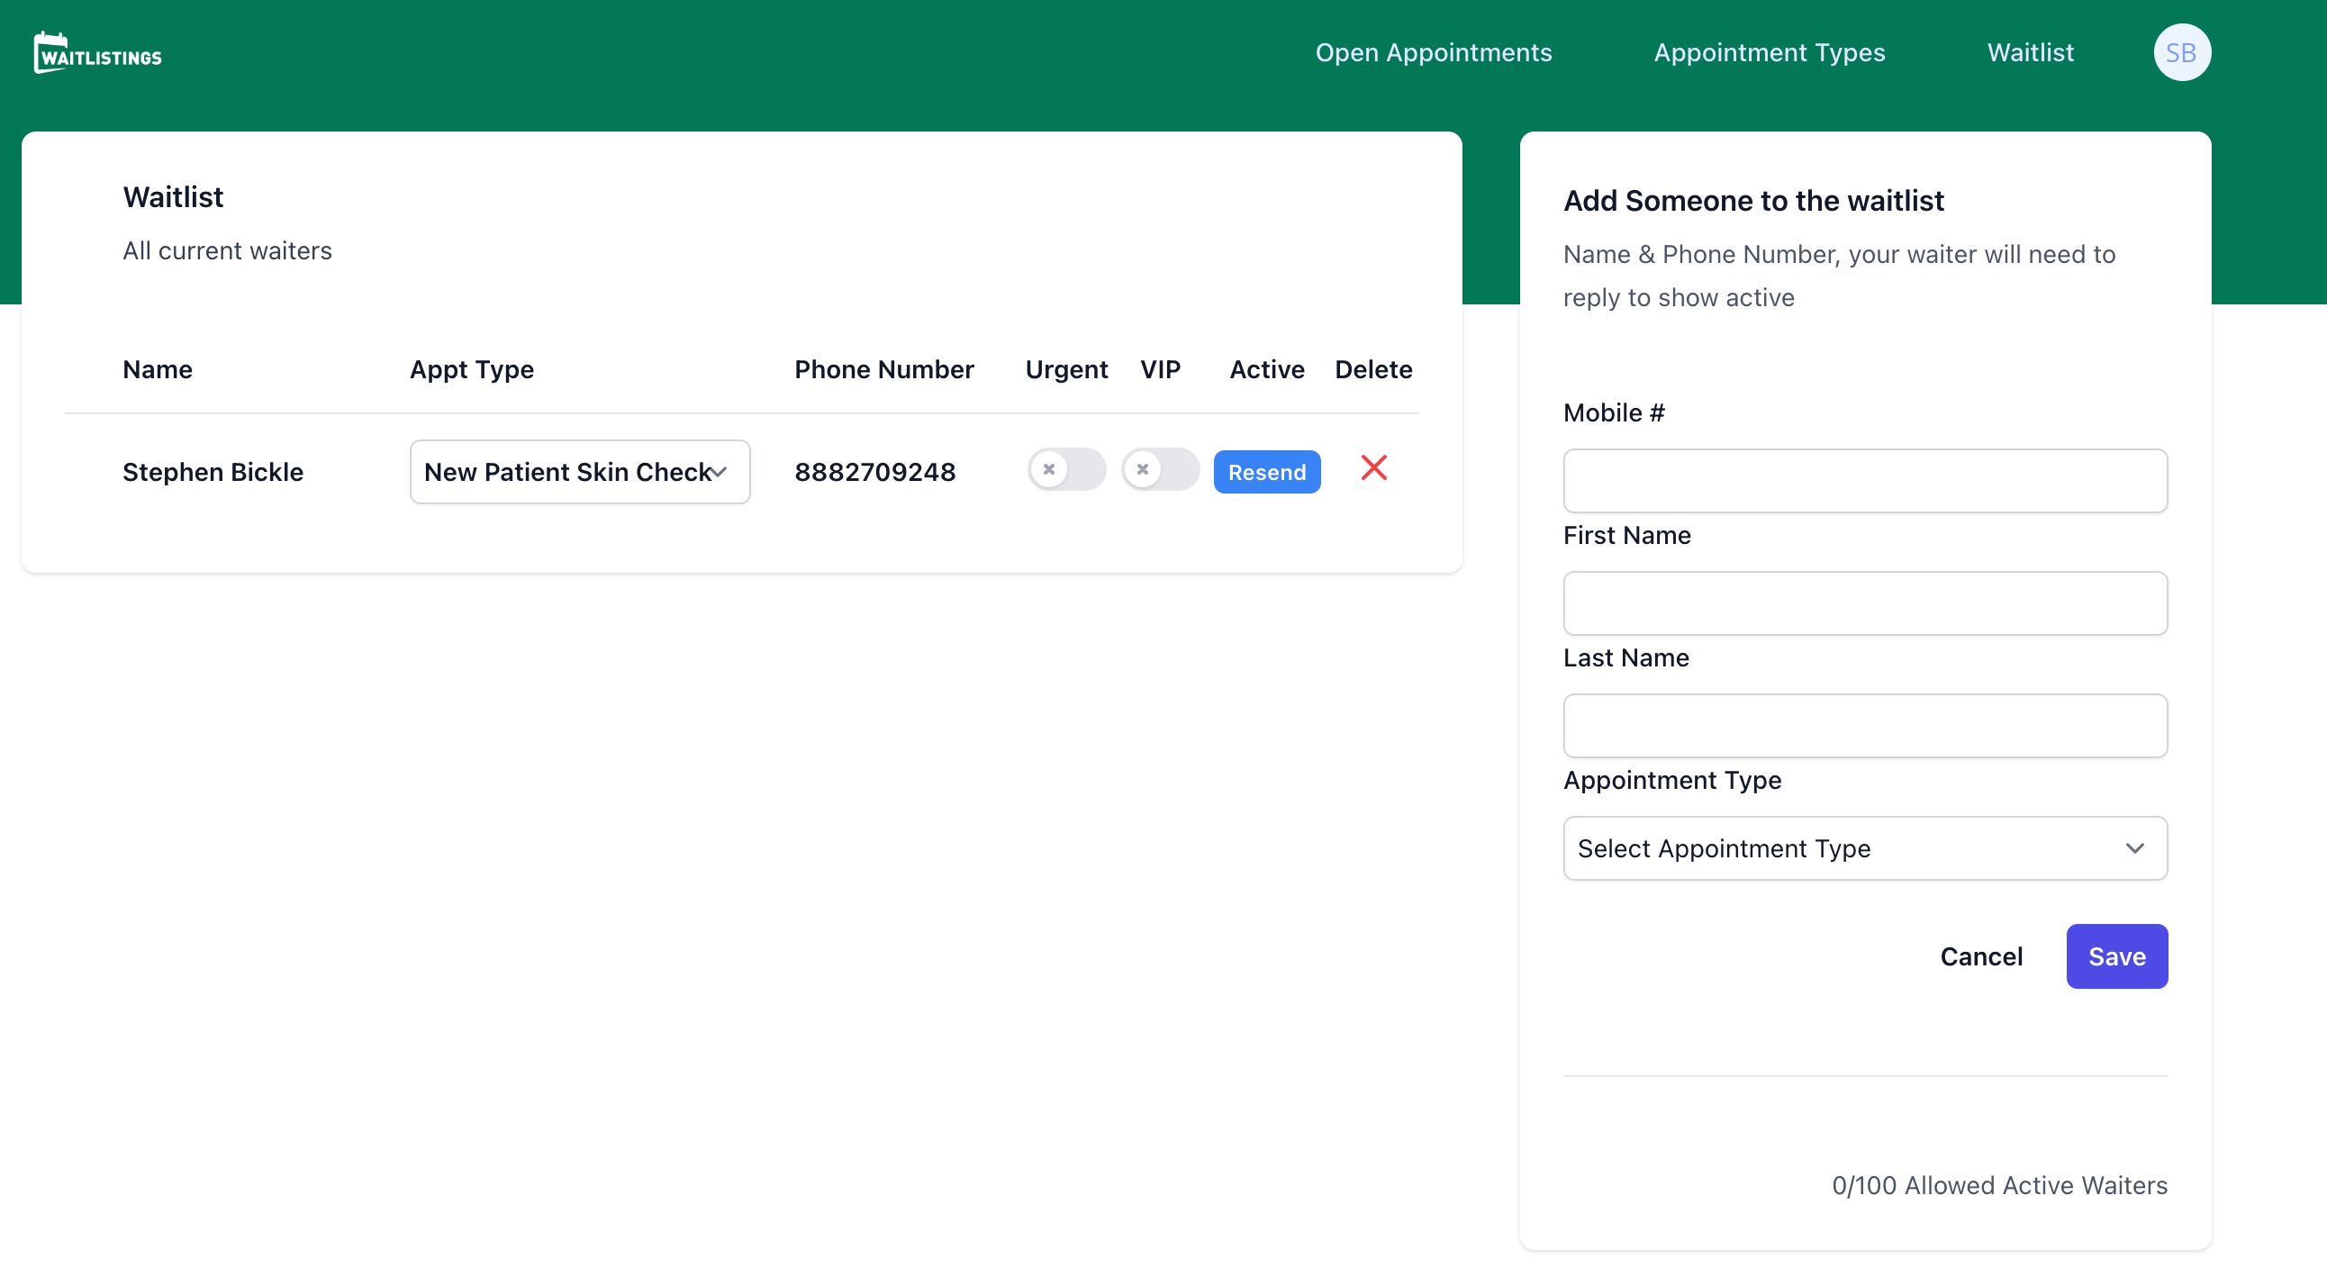Click the Save button
2327x1286 pixels.
click(x=2115, y=956)
